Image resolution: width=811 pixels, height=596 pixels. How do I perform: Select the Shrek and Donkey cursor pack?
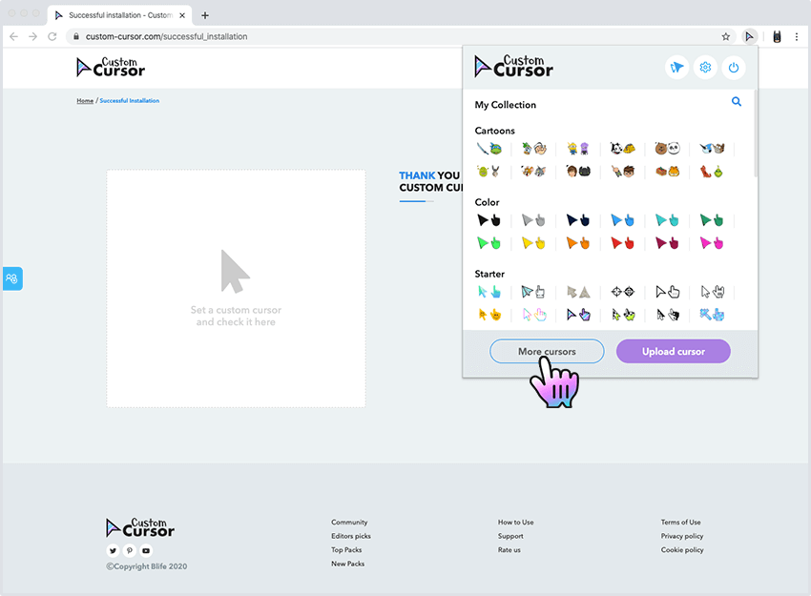click(489, 171)
